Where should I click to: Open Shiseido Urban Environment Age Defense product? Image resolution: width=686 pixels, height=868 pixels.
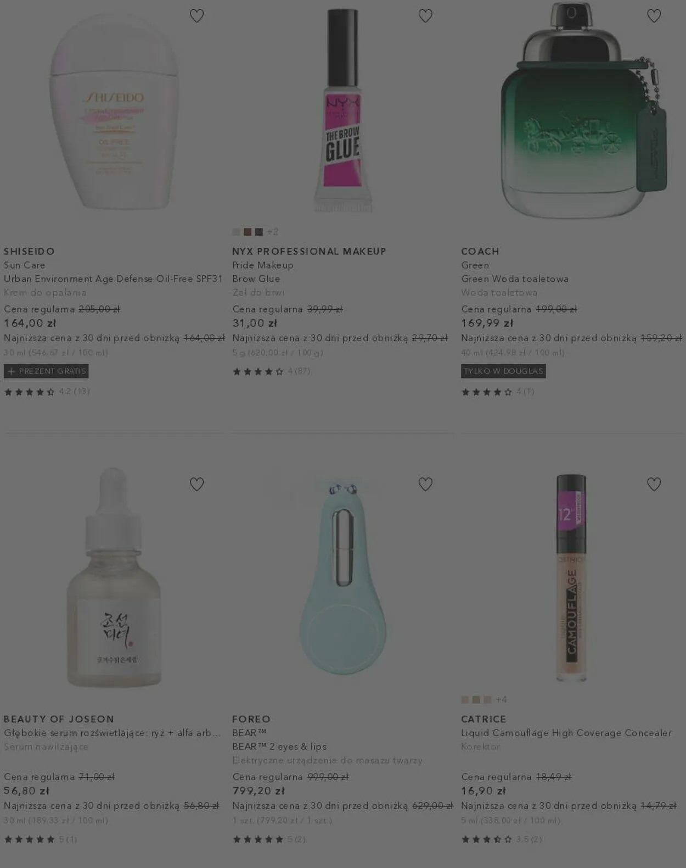click(113, 279)
